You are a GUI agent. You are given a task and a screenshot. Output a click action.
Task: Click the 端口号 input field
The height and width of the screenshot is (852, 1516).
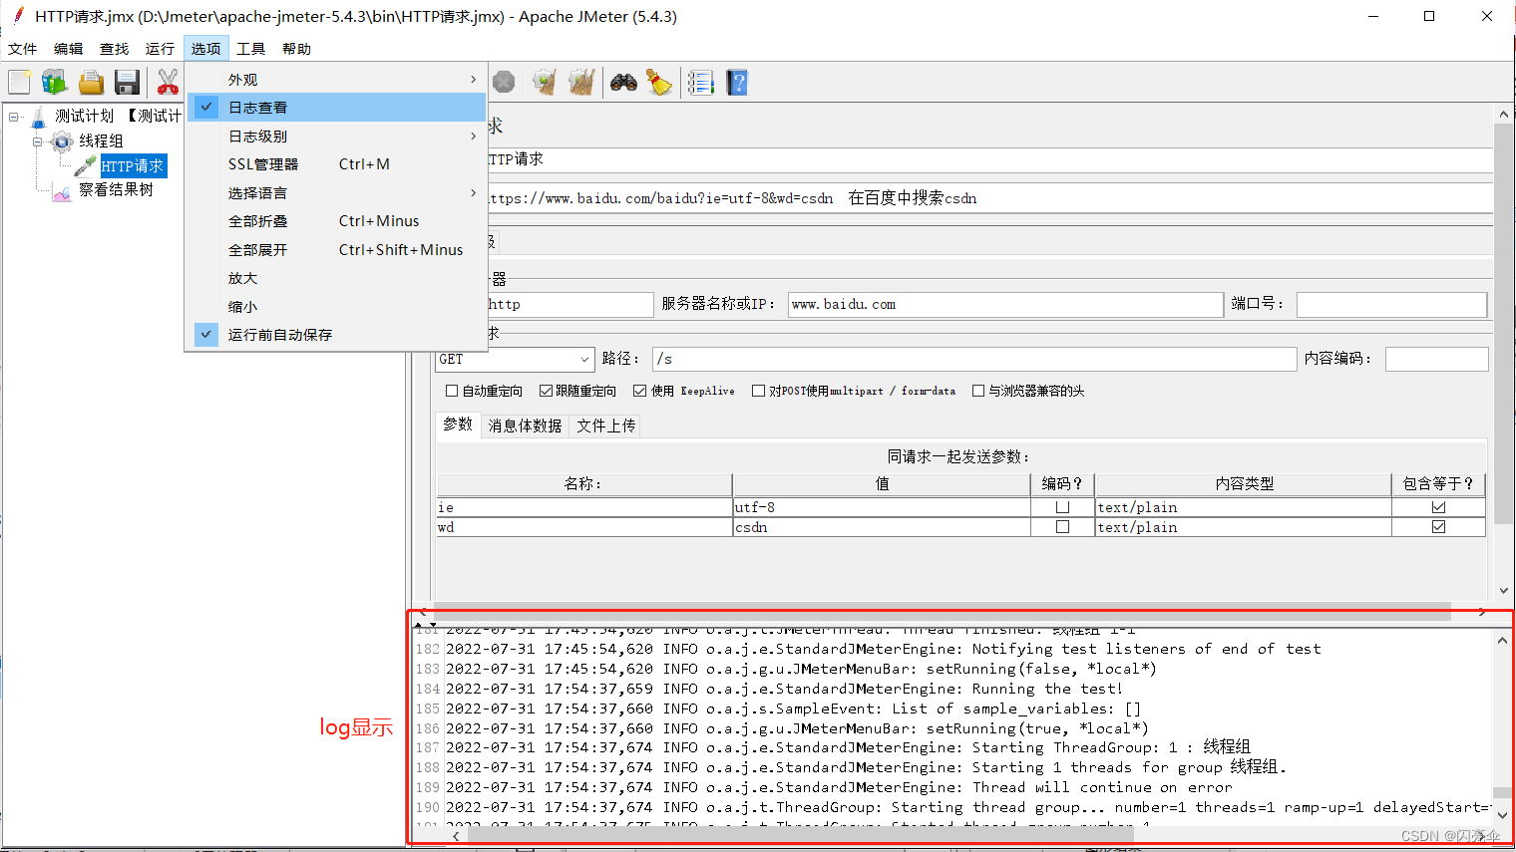pyautogui.click(x=1391, y=304)
